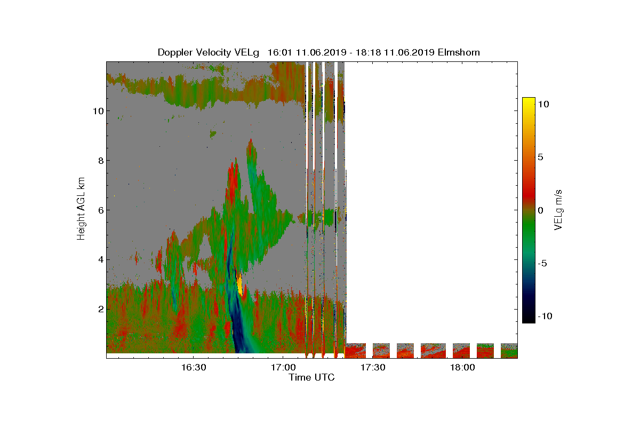Click the 17:00 time axis label
Screen dimensions: 640x427
point(283,368)
